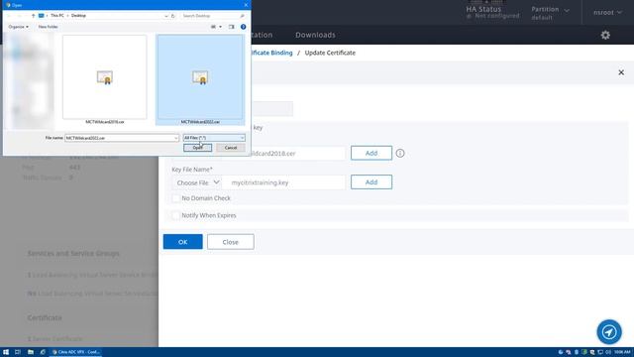Click the Close button below the form
634x357 pixels.
231,242
